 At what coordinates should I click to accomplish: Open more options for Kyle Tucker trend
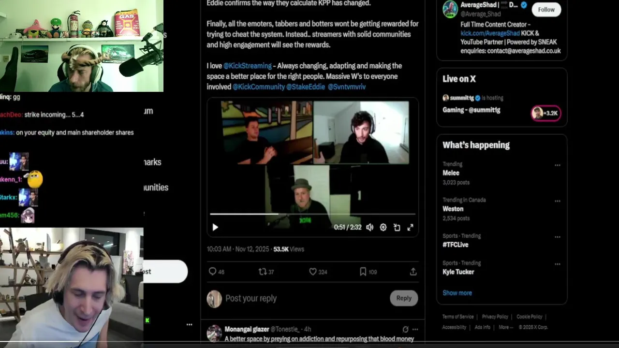click(x=558, y=264)
